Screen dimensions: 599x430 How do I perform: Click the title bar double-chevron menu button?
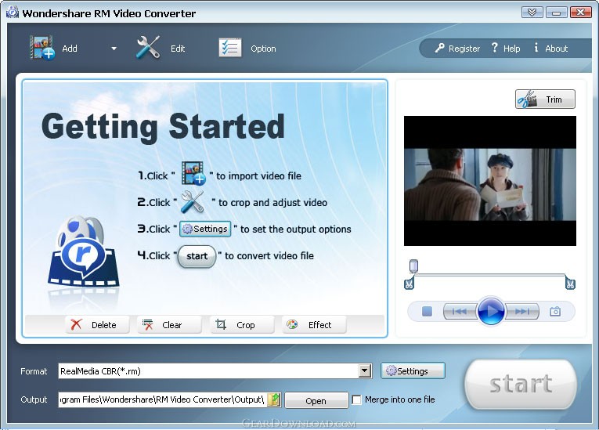coord(532,13)
